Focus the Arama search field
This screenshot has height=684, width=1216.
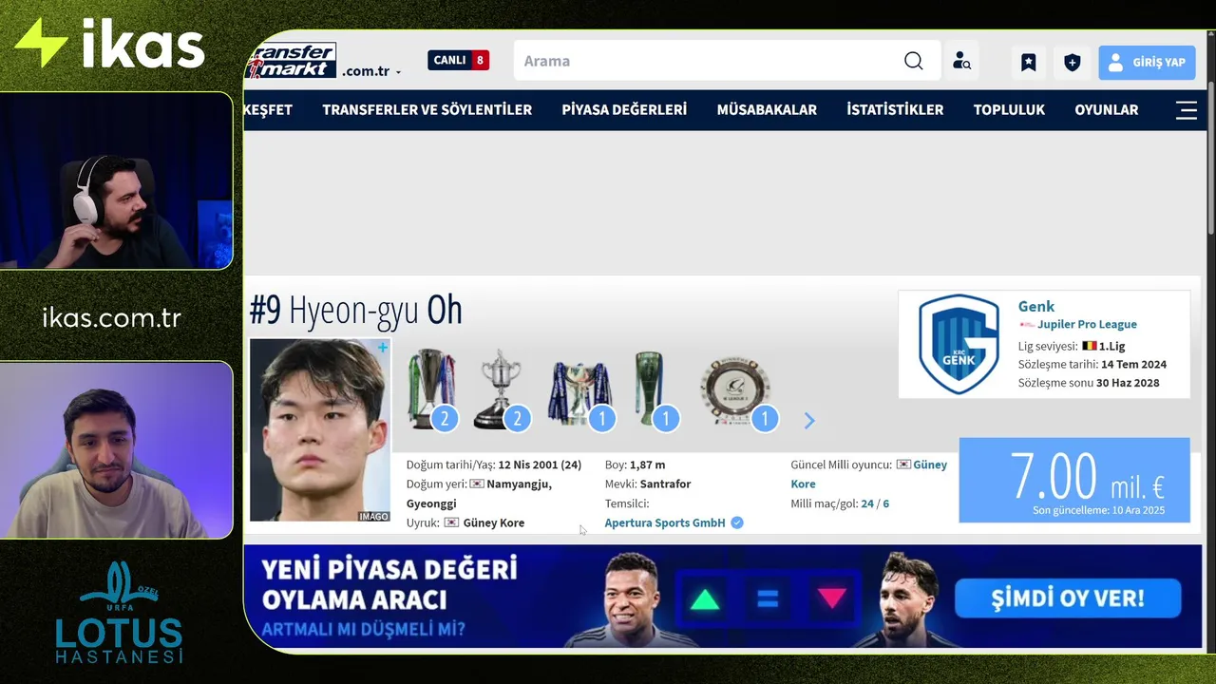tap(708, 61)
